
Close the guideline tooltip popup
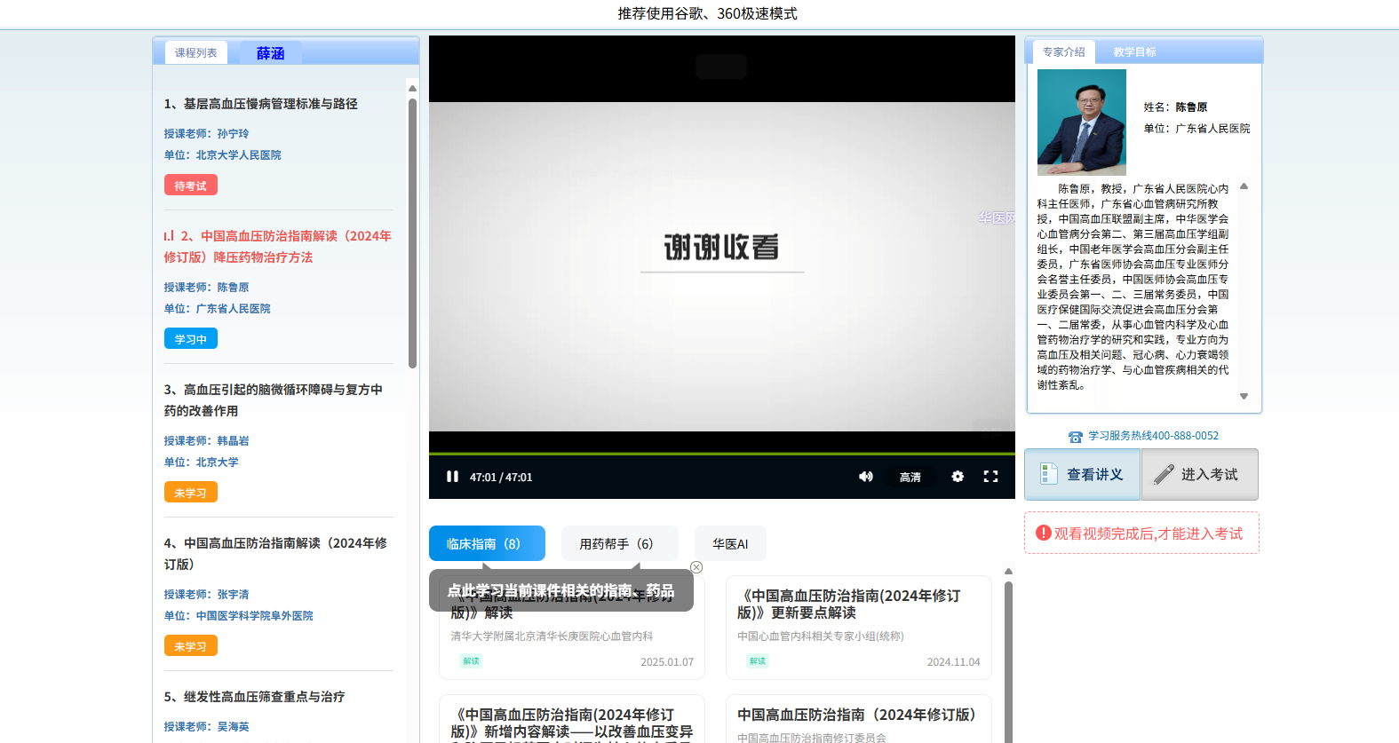tap(696, 567)
